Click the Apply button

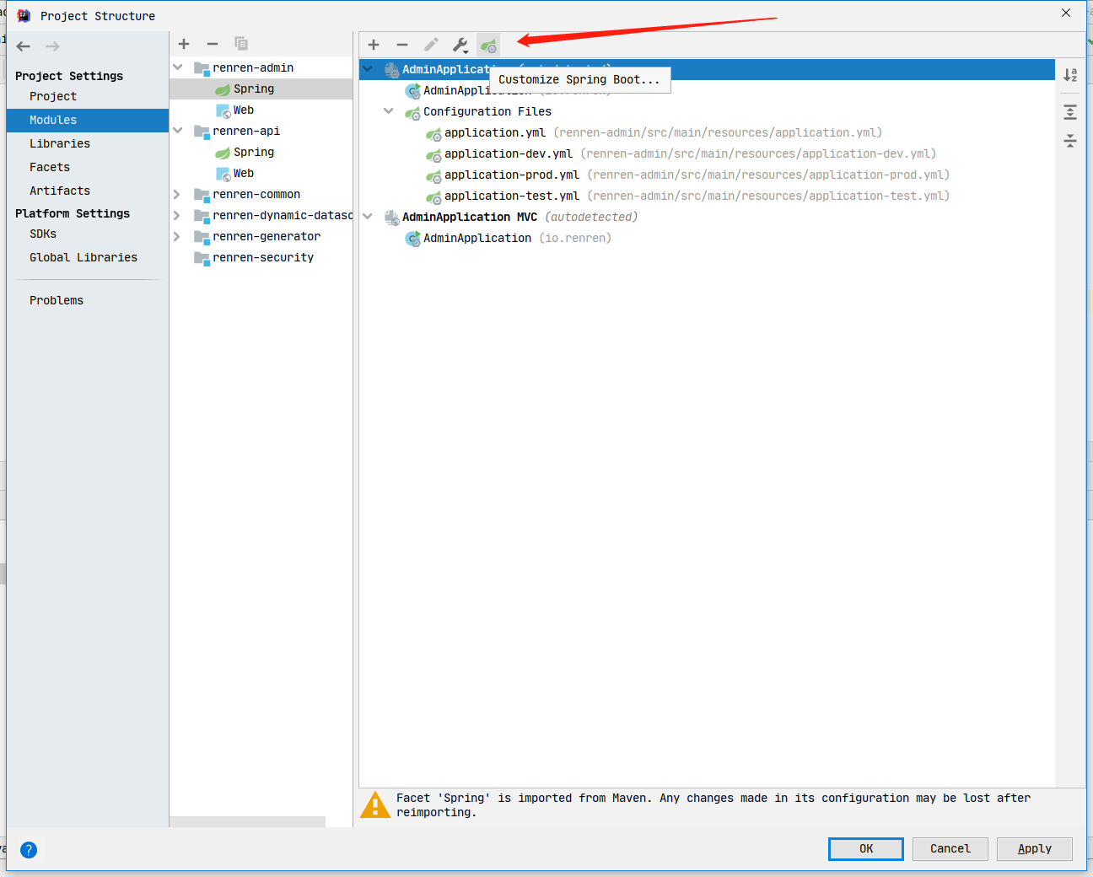click(1034, 849)
